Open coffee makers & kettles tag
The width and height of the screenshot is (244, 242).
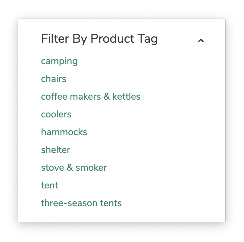pyautogui.click(x=91, y=97)
